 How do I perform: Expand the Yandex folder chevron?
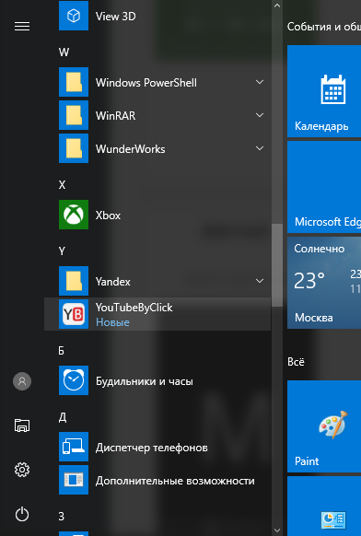260,281
